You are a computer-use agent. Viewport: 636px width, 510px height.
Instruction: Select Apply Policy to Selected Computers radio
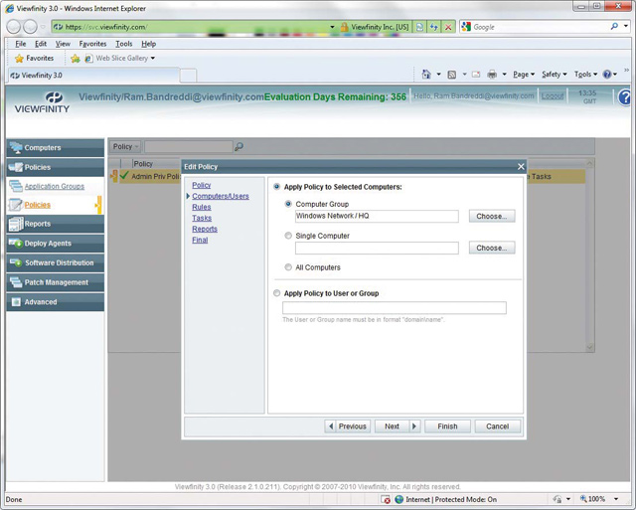(x=276, y=187)
